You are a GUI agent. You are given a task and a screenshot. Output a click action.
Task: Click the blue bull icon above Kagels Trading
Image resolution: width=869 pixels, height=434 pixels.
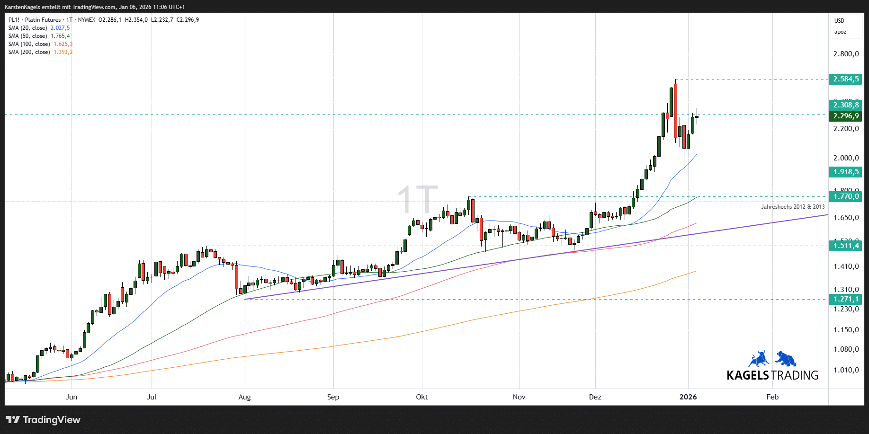pos(759,359)
